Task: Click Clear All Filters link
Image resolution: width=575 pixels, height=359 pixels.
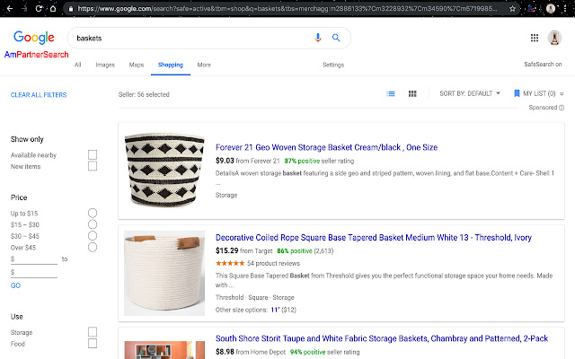Action: (39, 94)
